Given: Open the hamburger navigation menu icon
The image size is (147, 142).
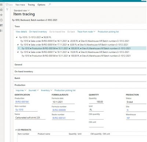Looking at the screenshot, I should (x=1, y=5).
